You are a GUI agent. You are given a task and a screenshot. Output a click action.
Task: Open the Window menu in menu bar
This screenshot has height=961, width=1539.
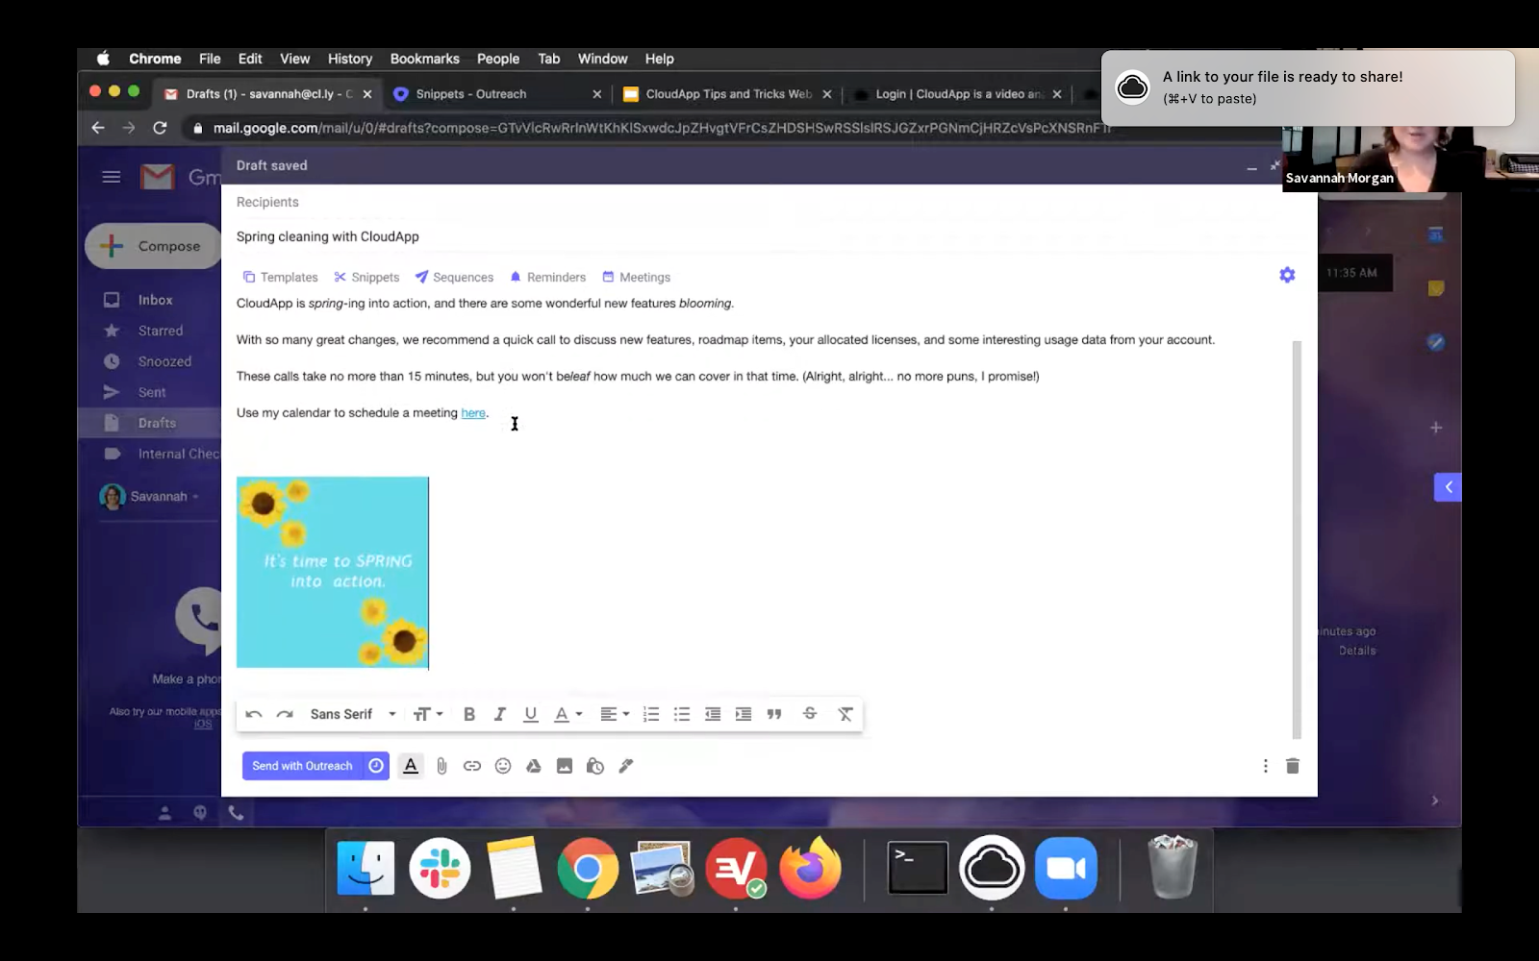click(602, 59)
